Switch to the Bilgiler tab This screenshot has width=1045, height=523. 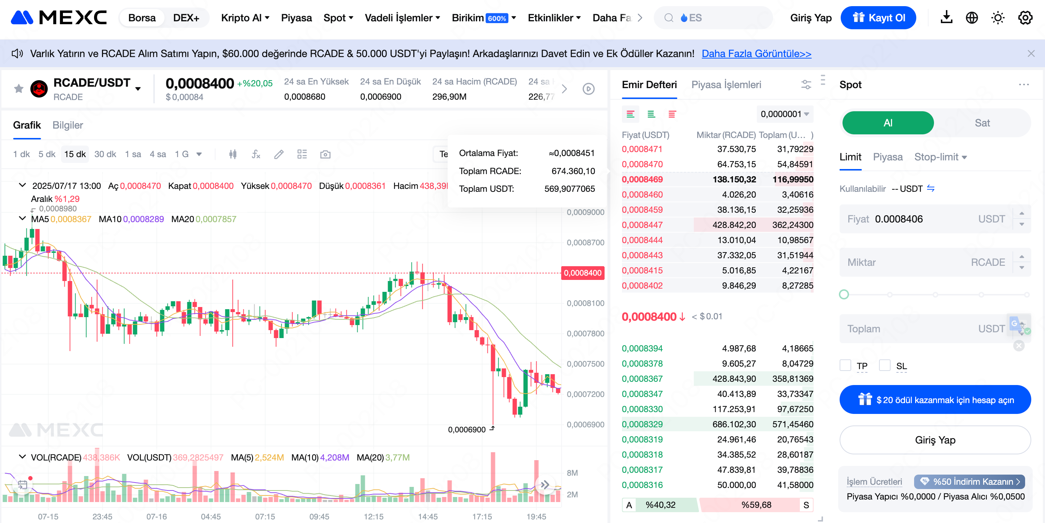[68, 125]
